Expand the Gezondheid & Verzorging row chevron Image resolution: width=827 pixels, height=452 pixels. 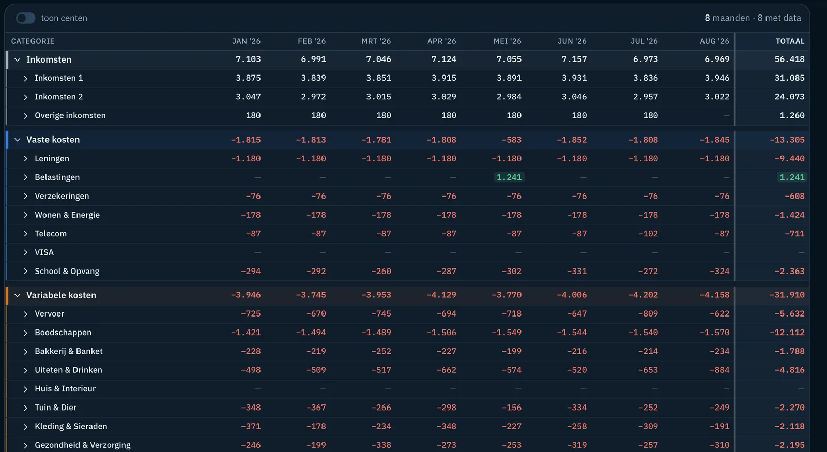click(x=26, y=445)
